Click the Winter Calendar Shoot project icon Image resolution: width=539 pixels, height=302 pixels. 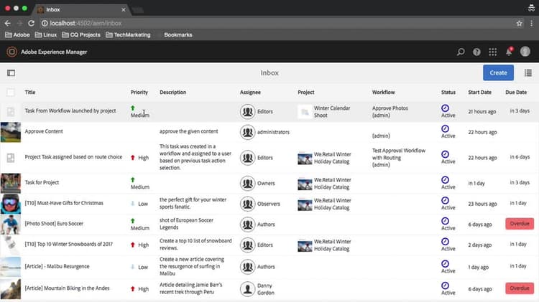click(x=305, y=112)
